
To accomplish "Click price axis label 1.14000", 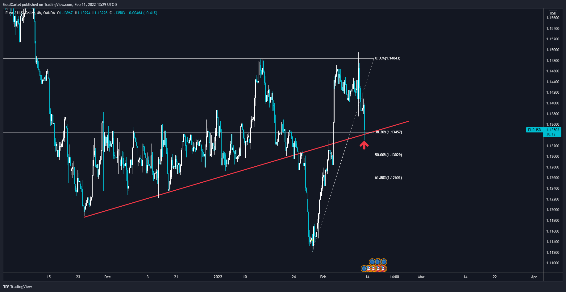I will pyautogui.click(x=553, y=103).
